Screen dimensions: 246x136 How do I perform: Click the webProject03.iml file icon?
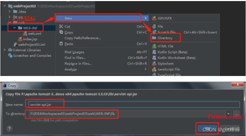(x=15, y=44)
